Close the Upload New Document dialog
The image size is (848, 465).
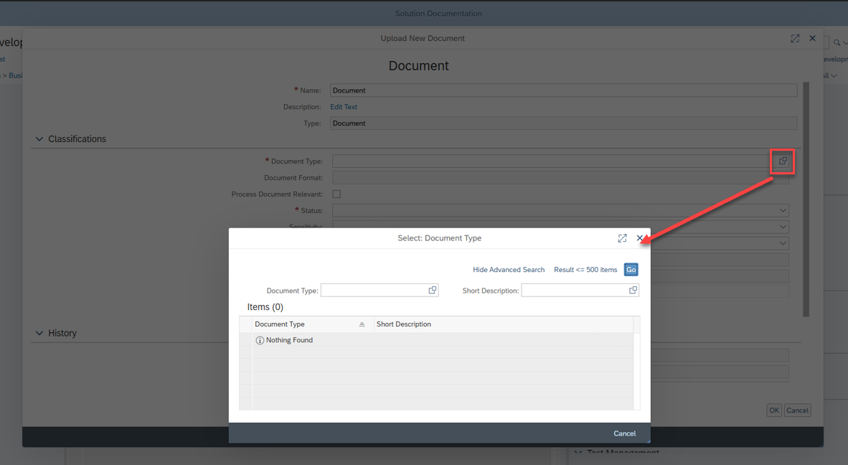(x=812, y=38)
